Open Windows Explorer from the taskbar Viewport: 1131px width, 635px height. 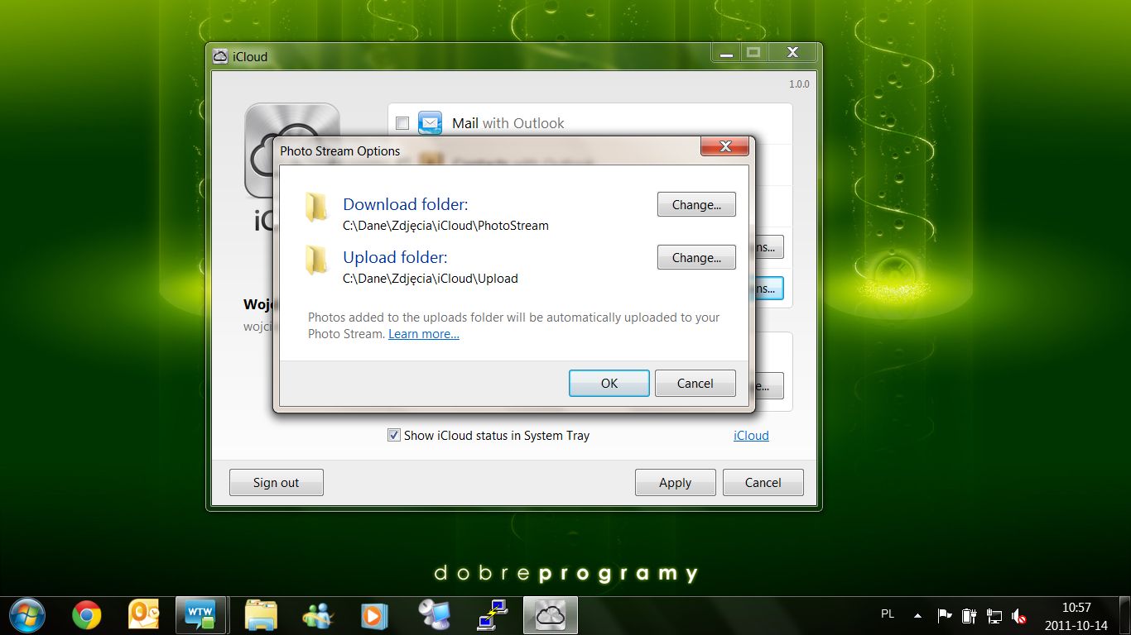pos(261,615)
